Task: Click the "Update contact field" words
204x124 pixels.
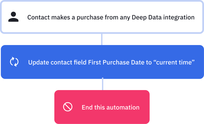Action: pyautogui.click(x=57, y=62)
